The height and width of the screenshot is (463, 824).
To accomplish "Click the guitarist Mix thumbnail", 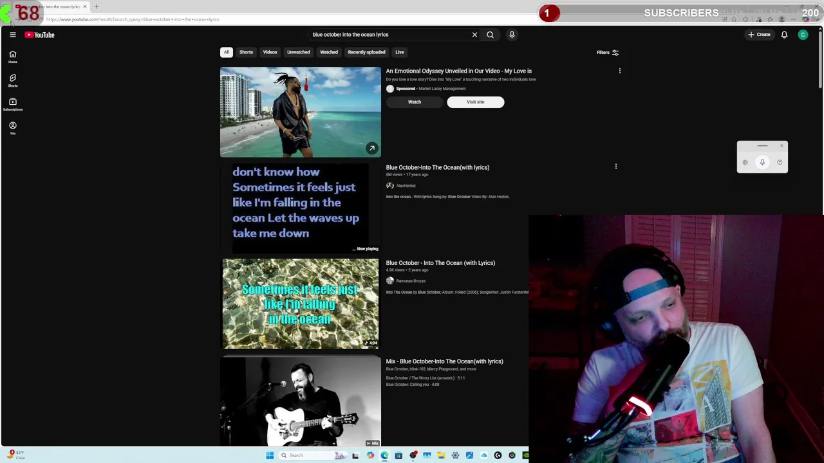I will pos(301,402).
